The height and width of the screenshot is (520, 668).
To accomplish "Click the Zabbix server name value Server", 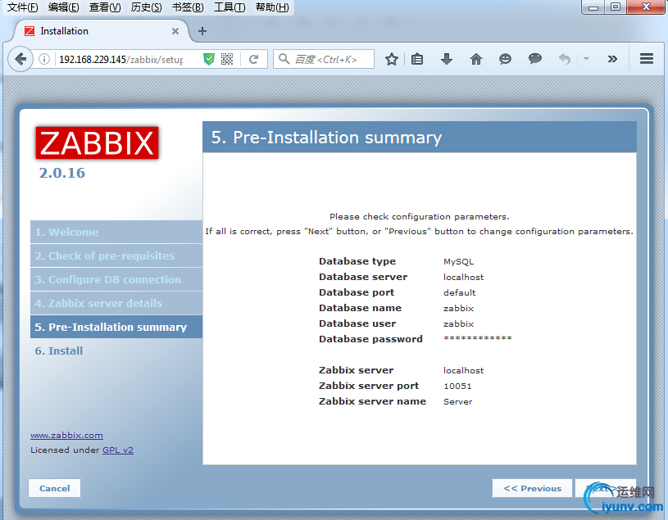I will [458, 402].
